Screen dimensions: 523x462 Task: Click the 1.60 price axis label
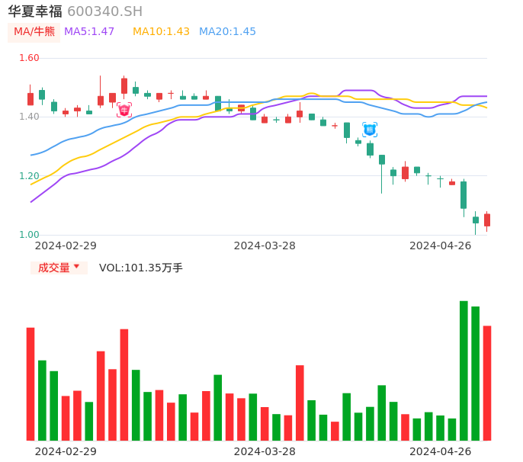click(29, 58)
